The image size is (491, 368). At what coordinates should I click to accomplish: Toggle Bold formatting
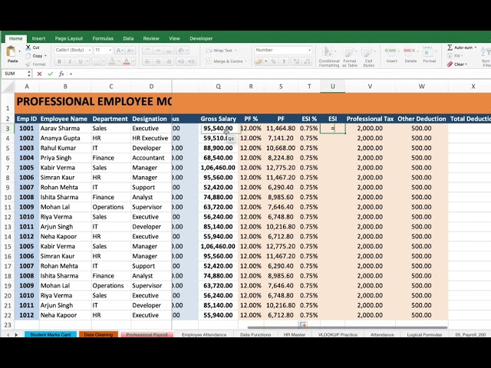(x=60, y=61)
